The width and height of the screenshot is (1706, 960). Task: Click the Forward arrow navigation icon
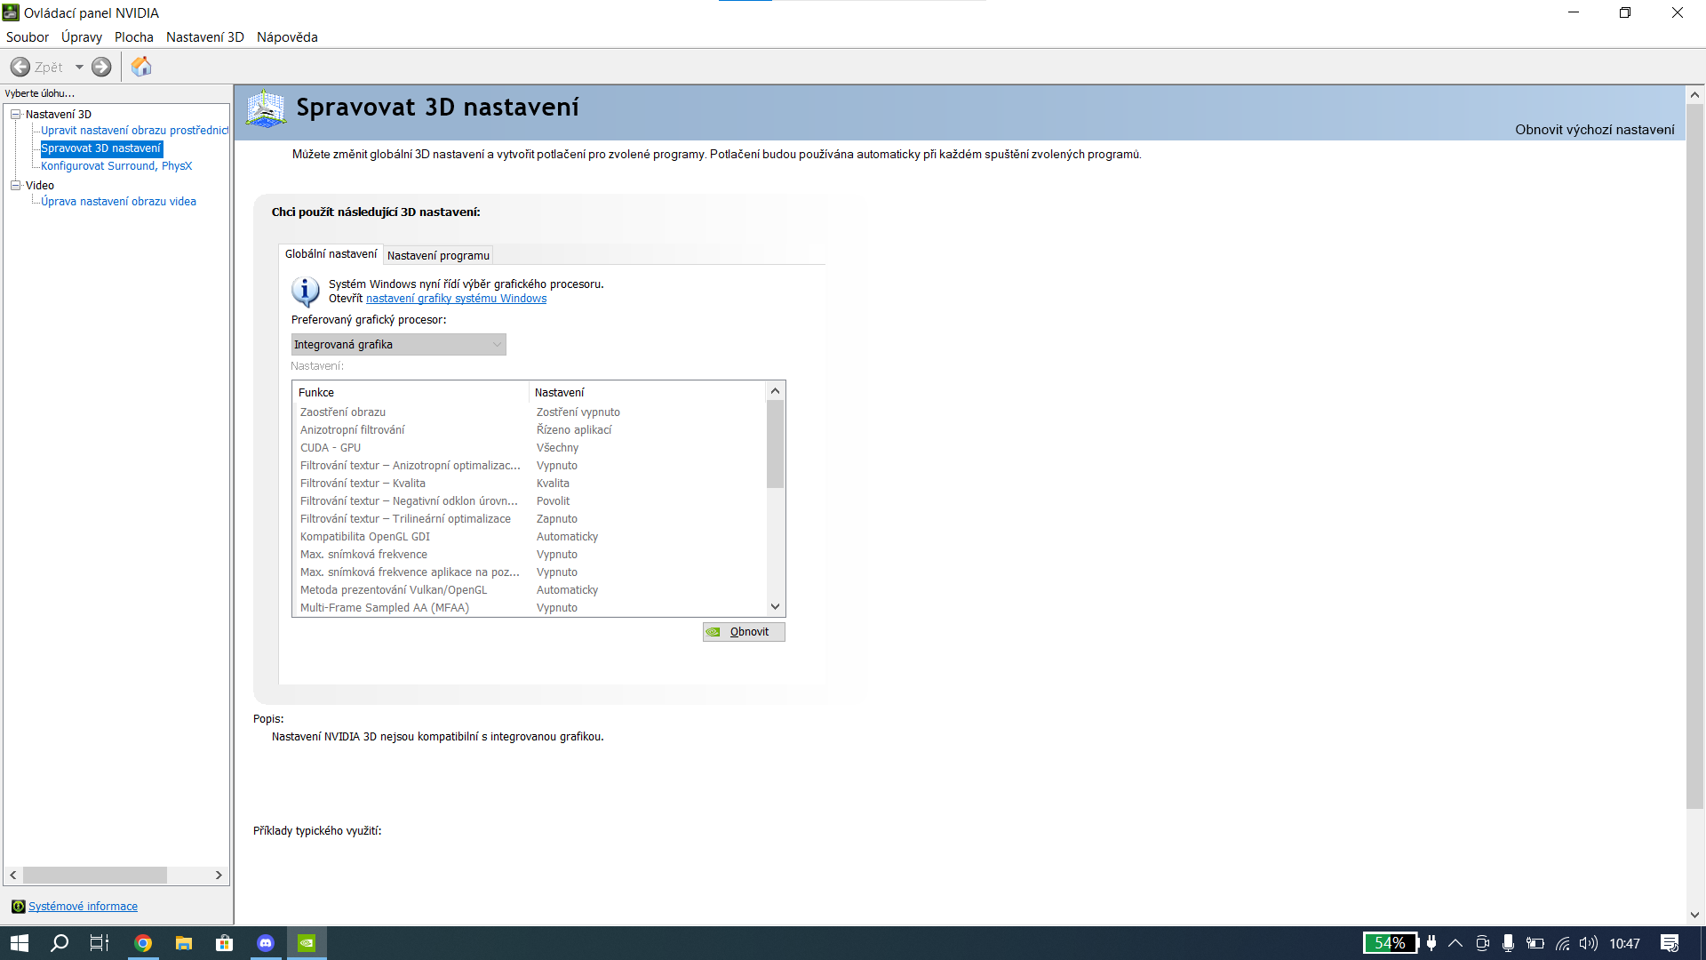(102, 67)
